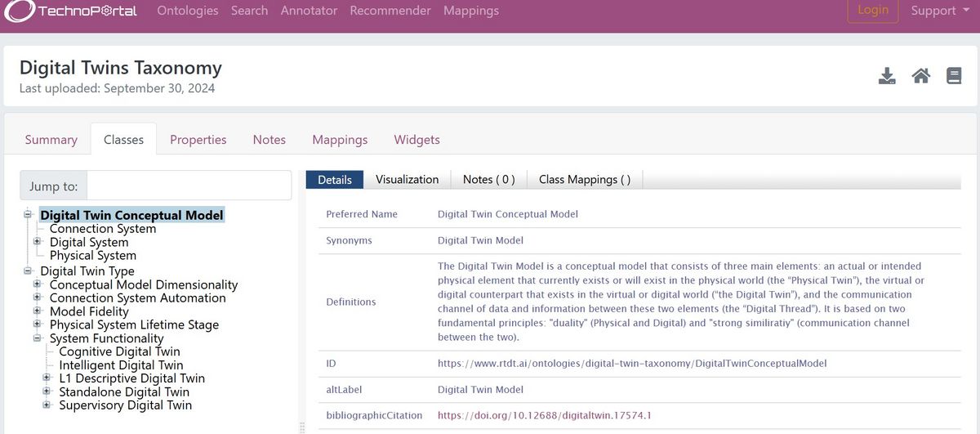Go to the Recommender page
980x434 pixels.
(x=390, y=11)
